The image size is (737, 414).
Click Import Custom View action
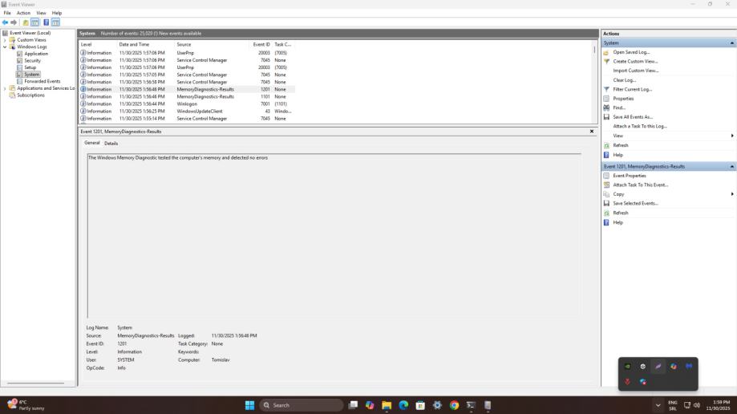(x=635, y=71)
